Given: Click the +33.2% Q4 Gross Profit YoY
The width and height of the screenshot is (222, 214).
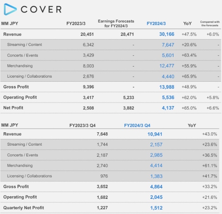Looking at the screenshot, I should tap(209, 187).
